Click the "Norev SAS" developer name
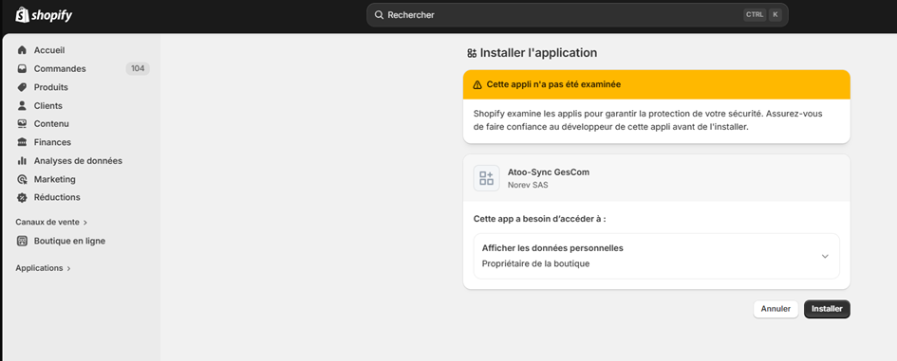Screen dimensions: 897x361 tap(528, 185)
